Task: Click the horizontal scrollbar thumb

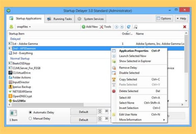Action: [x=47, y=105]
